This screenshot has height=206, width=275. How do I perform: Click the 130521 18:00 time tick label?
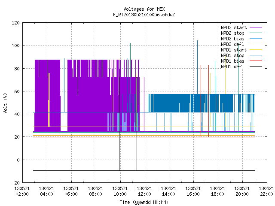(x=218, y=191)
